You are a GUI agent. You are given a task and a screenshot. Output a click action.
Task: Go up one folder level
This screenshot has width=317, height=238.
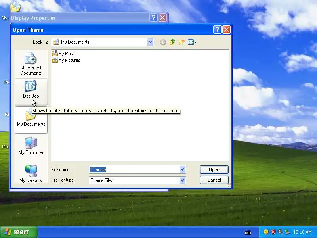point(172,42)
